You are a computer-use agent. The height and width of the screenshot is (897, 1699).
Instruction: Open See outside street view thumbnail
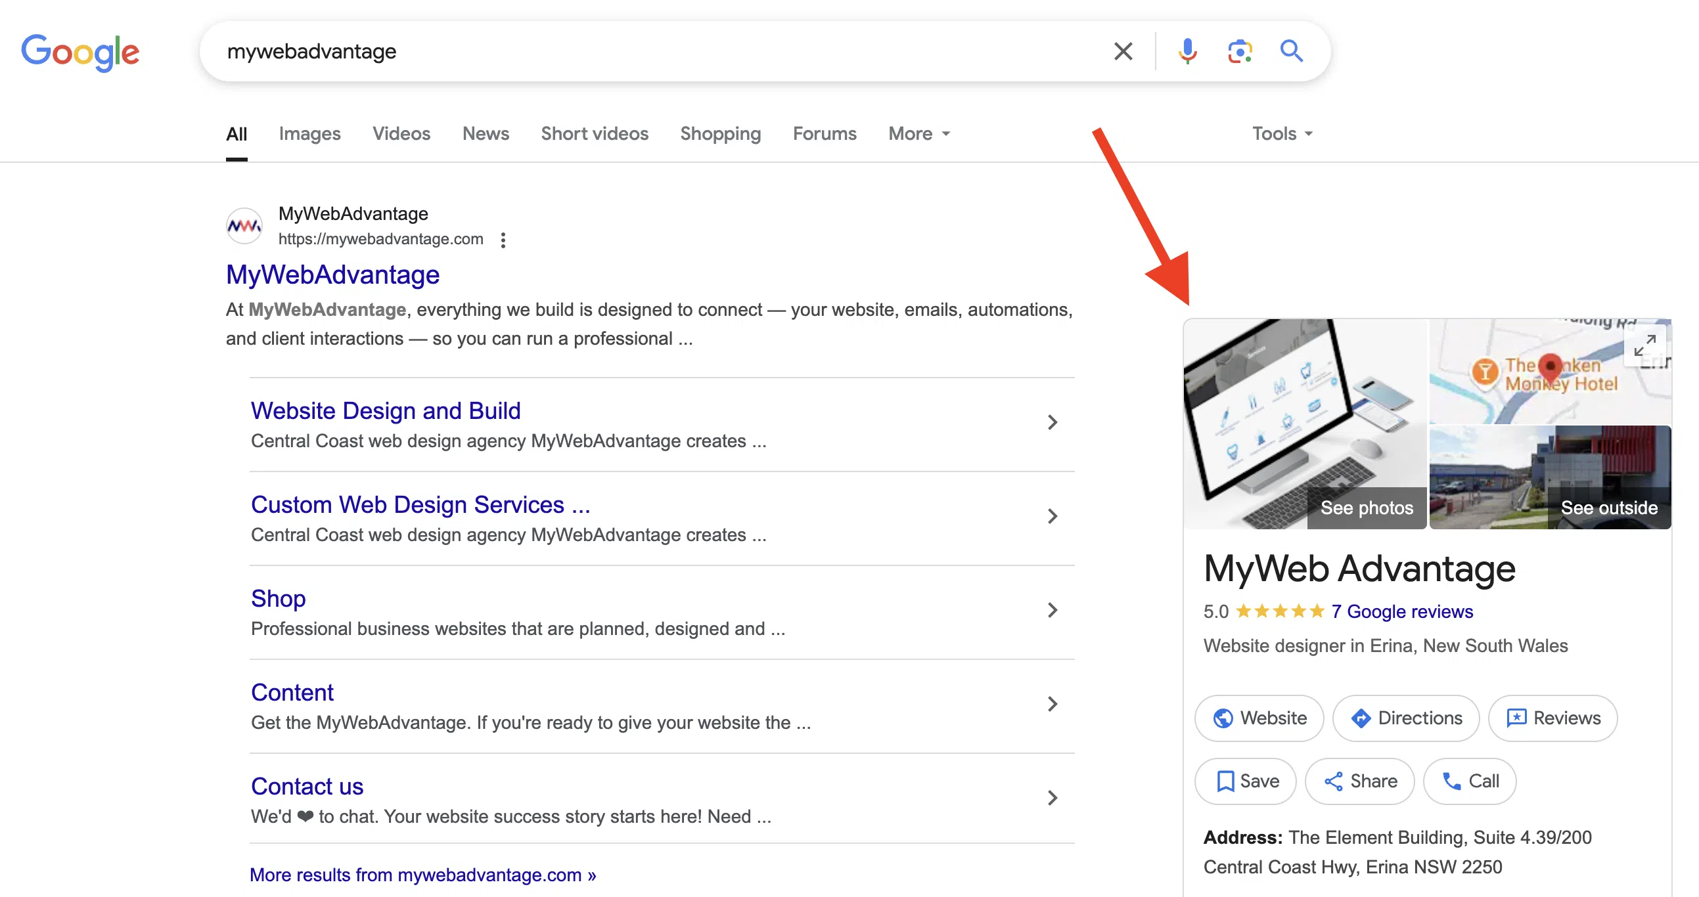click(1550, 478)
